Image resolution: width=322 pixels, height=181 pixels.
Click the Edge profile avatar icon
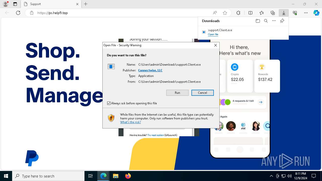coord(6,4)
